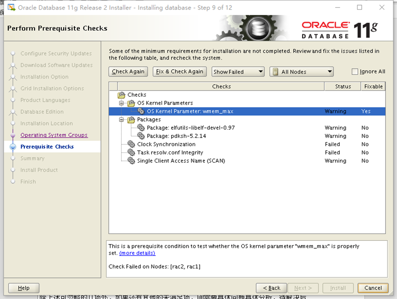Screen dimensions: 397x299
Task: Maximize the Oracle installer window
Action: (x=359, y=7)
